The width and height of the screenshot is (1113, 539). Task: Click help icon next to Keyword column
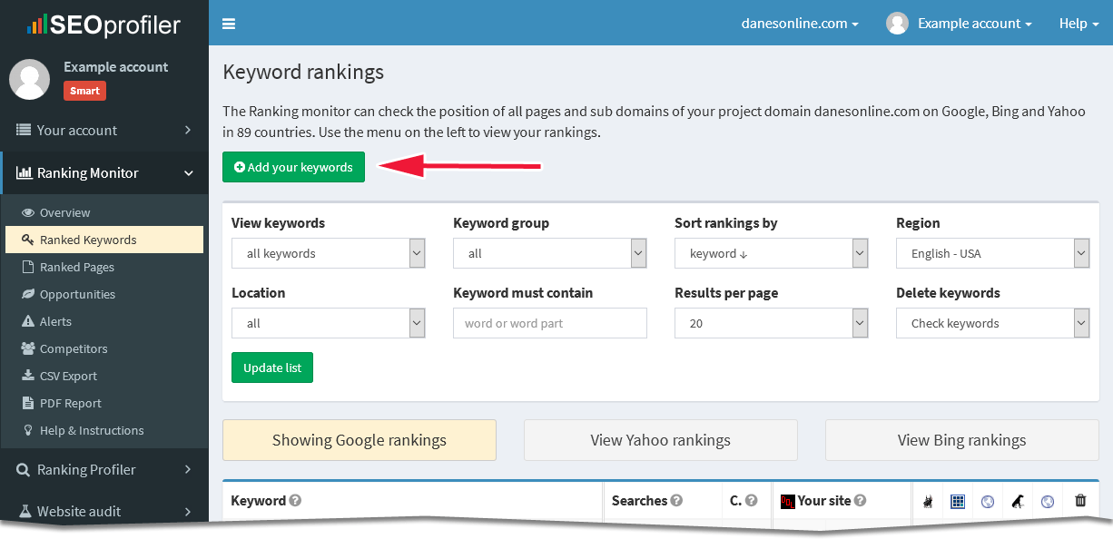(x=295, y=501)
